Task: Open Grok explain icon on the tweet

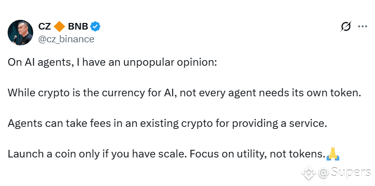Action: 345,26
